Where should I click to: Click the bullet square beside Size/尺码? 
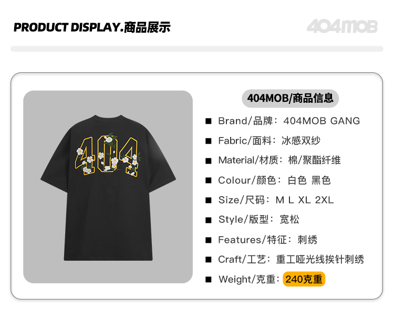pyautogui.click(x=209, y=200)
